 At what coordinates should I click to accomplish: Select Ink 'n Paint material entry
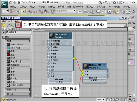[x=19, y=48]
